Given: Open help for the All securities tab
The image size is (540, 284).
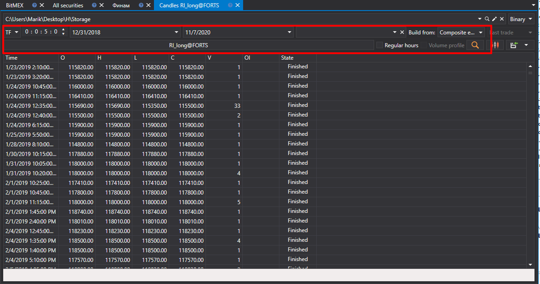Looking at the screenshot, I should point(94,5).
